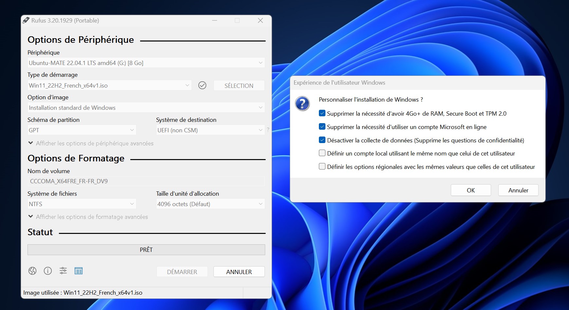Close the Rufus window

(260, 20)
